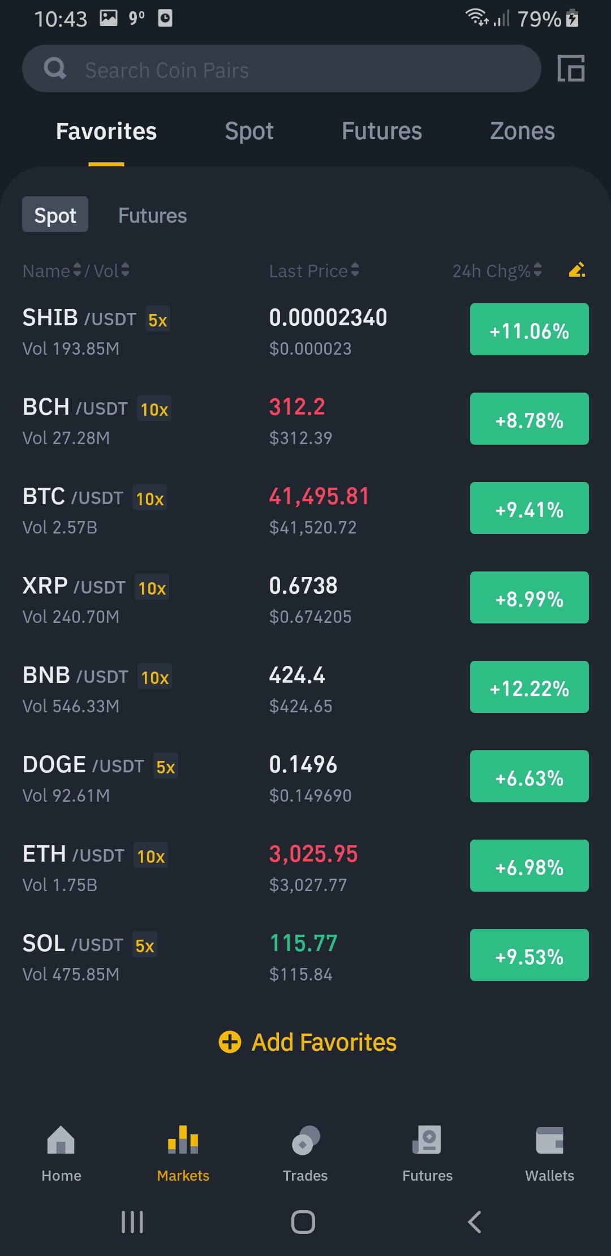The width and height of the screenshot is (611, 1256).
Task: Open the Spot top tab
Action: pyautogui.click(x=249, y=131)
